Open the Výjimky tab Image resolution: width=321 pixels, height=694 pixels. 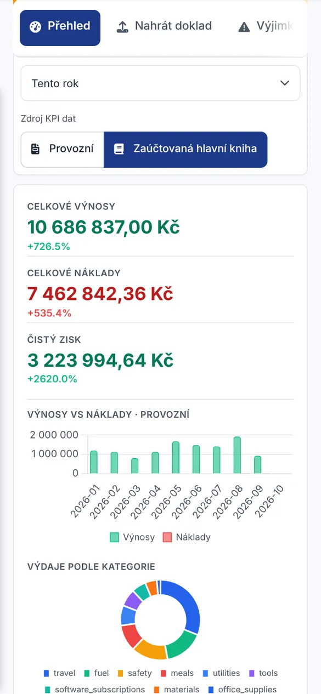click(266, 26)
